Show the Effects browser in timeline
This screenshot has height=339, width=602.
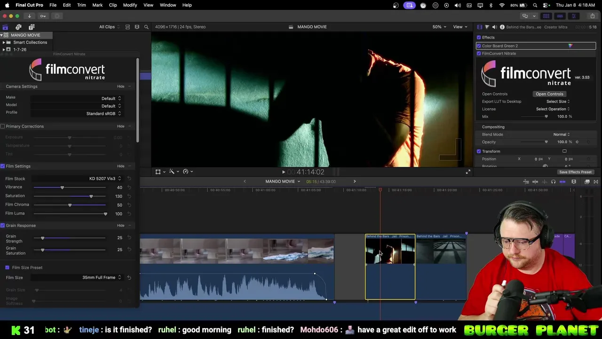pyautogui.click(x=587, y=182)
